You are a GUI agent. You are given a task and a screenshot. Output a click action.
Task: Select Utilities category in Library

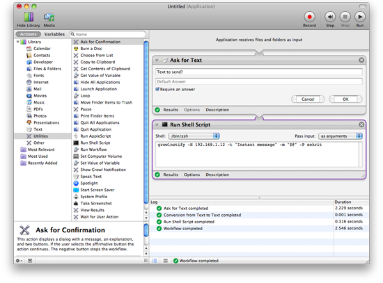(x=40, y=136)
